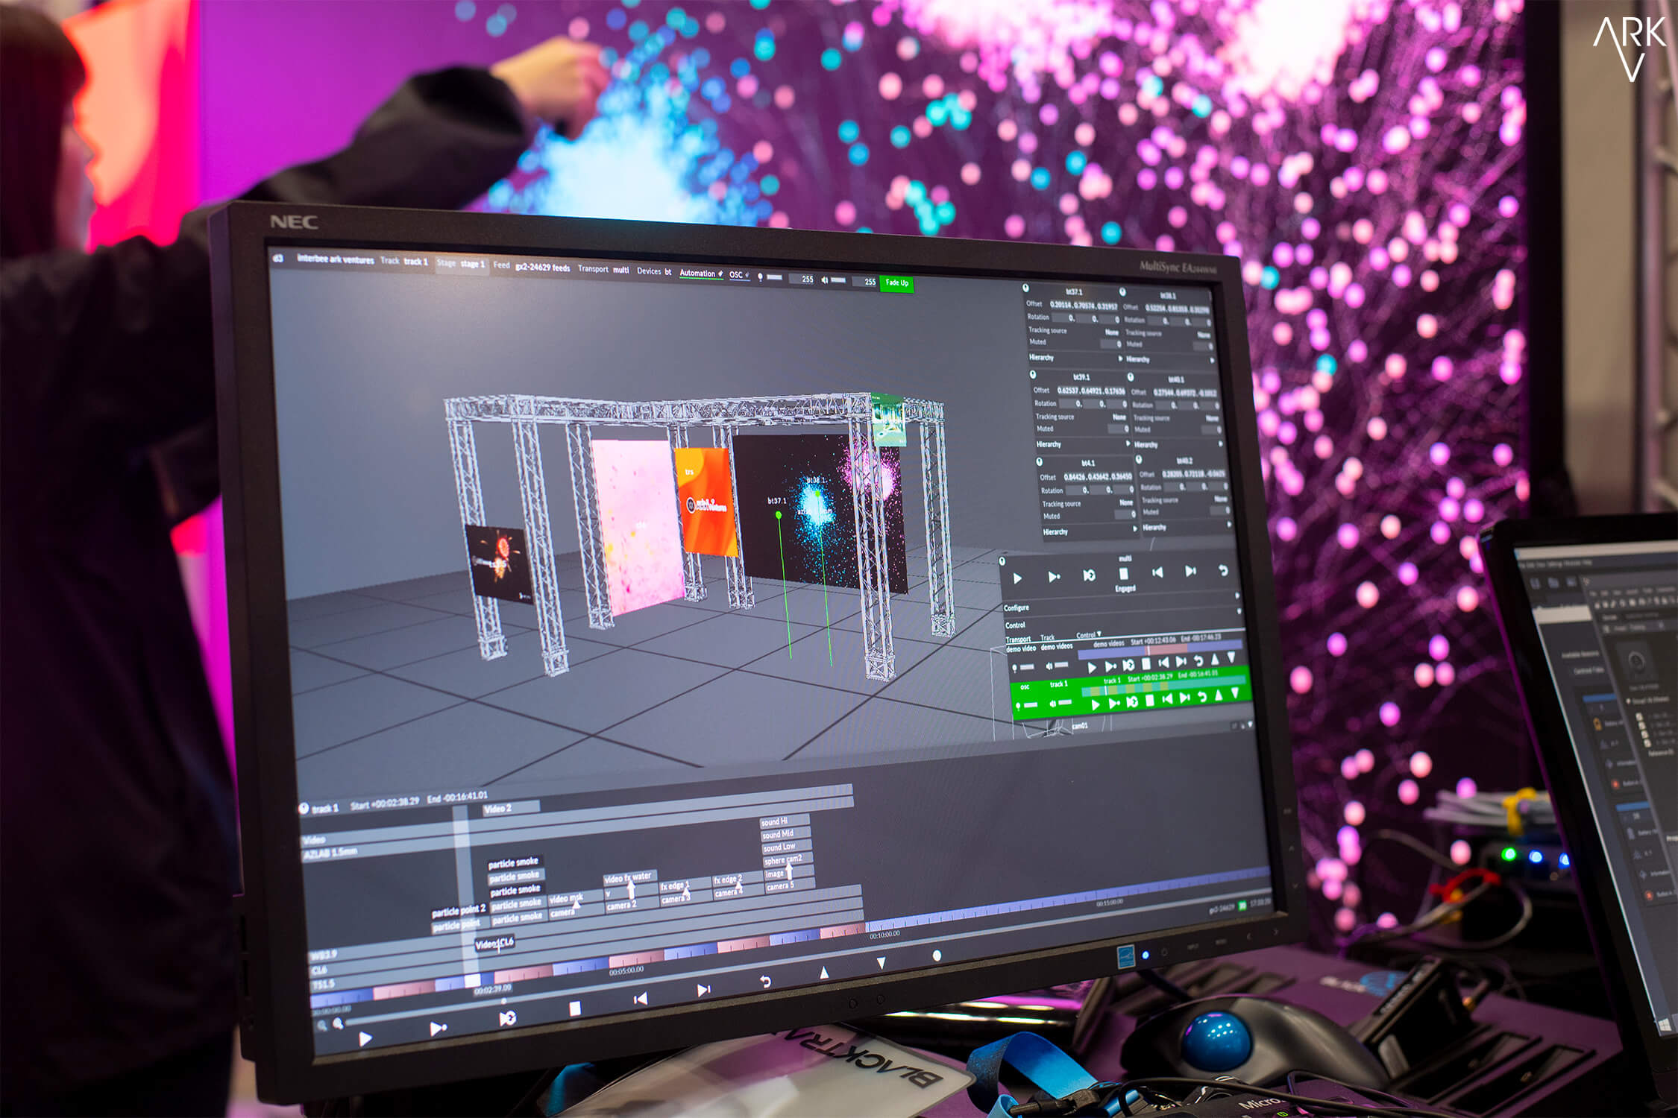Click the Automation indicator in top bar
1678x1118 pixels.
coord(700,274)
